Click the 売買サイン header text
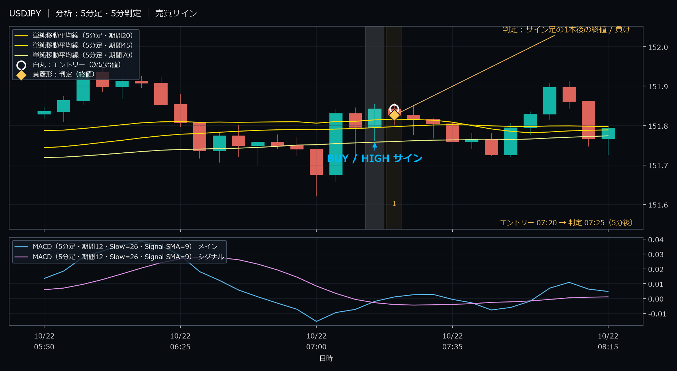The image size is (677, 371). (x=176, y=13)
